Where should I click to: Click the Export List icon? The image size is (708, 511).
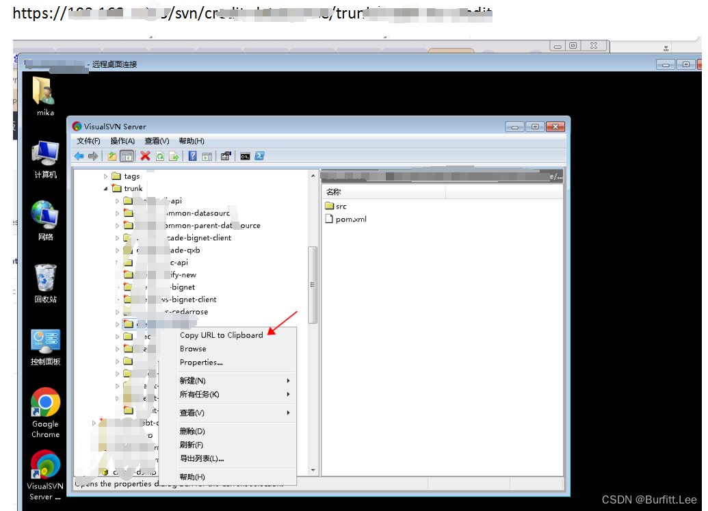click(173, 156)
